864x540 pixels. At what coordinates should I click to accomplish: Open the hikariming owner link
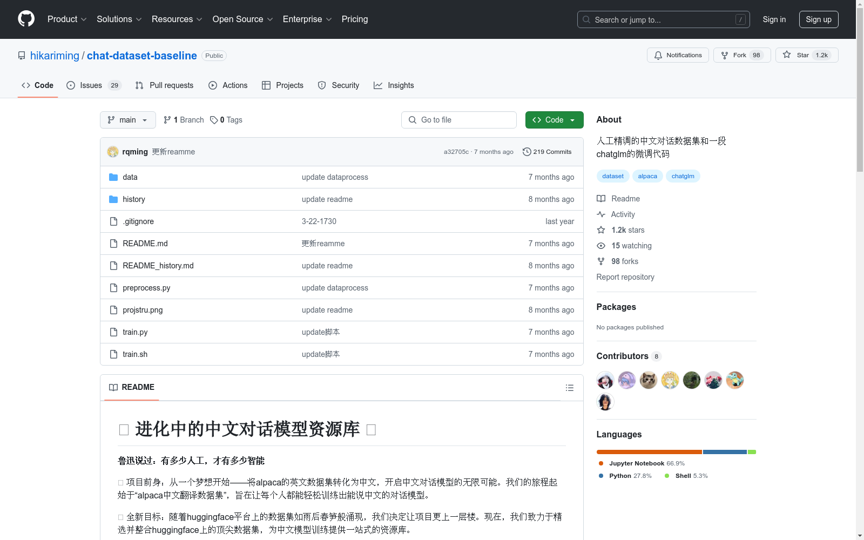pyautogui.click(x=55, y=56)
